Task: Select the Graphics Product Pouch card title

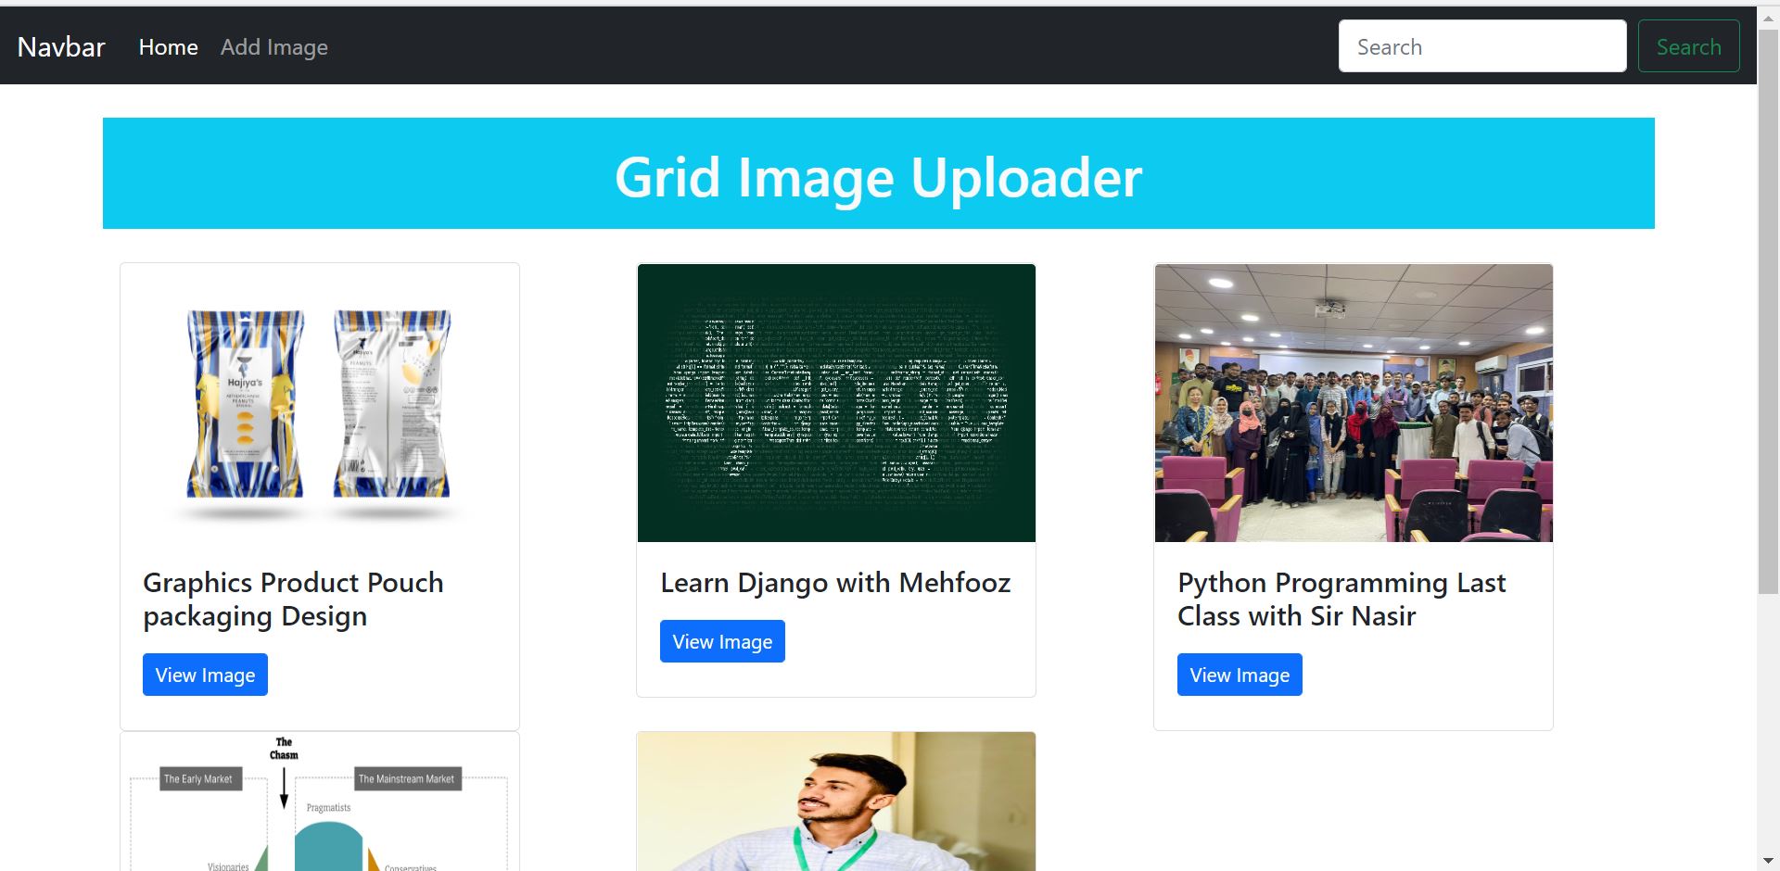Action: [292, 599]
